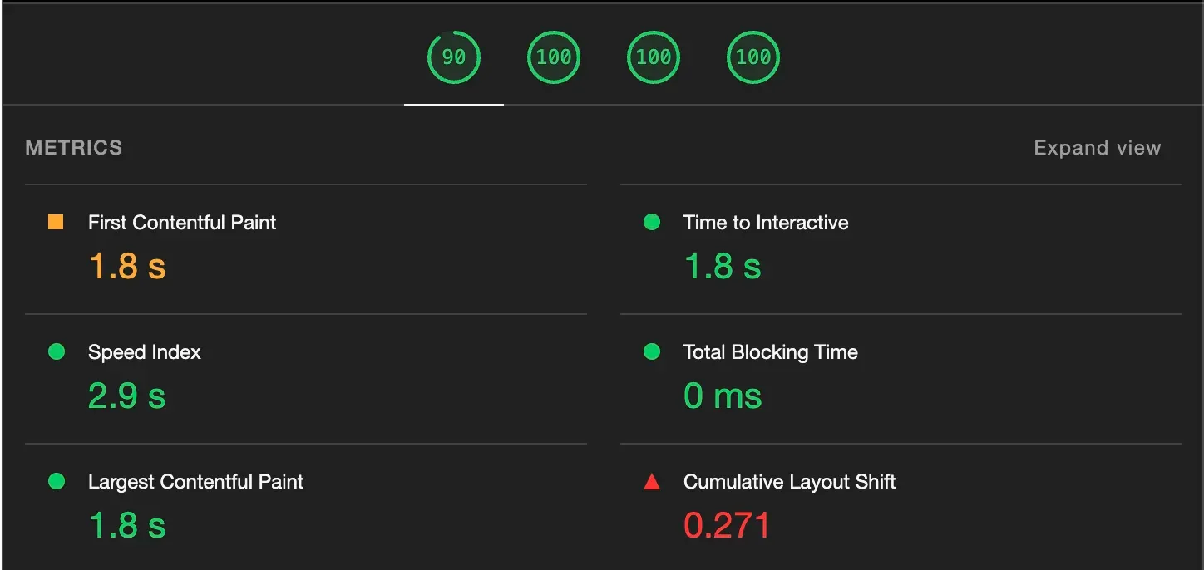This screenshot has height=570, width=1204.
Task: Switch to the currently underlined Performance tab
Action: [x=453, y=57]
